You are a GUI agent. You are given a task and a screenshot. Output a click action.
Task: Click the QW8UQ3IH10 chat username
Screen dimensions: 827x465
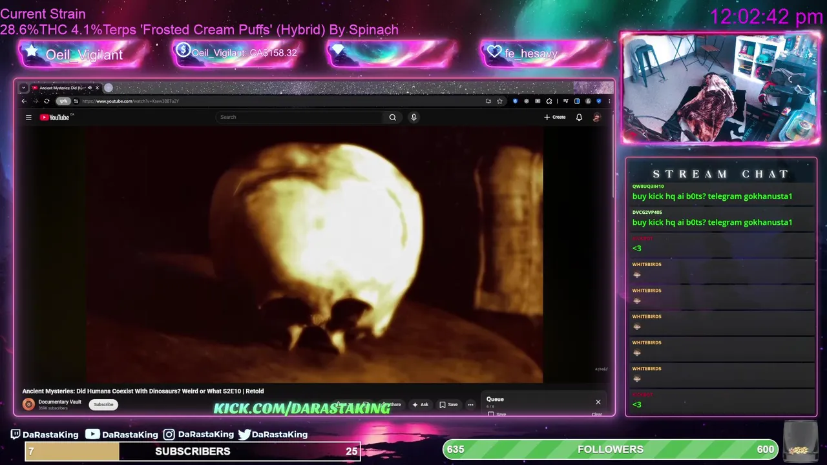[x=648, y=186]
